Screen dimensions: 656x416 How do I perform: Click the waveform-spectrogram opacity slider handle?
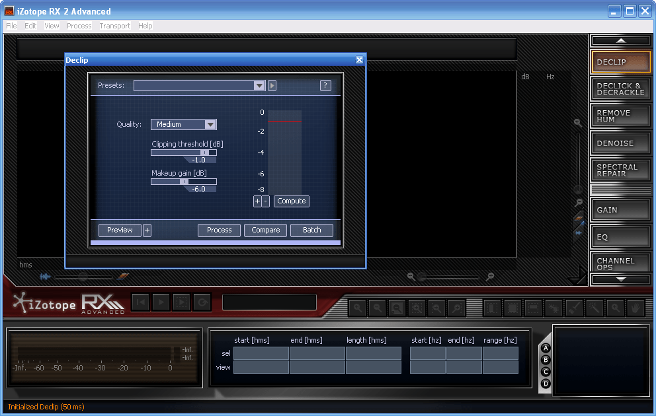point(83,277)
